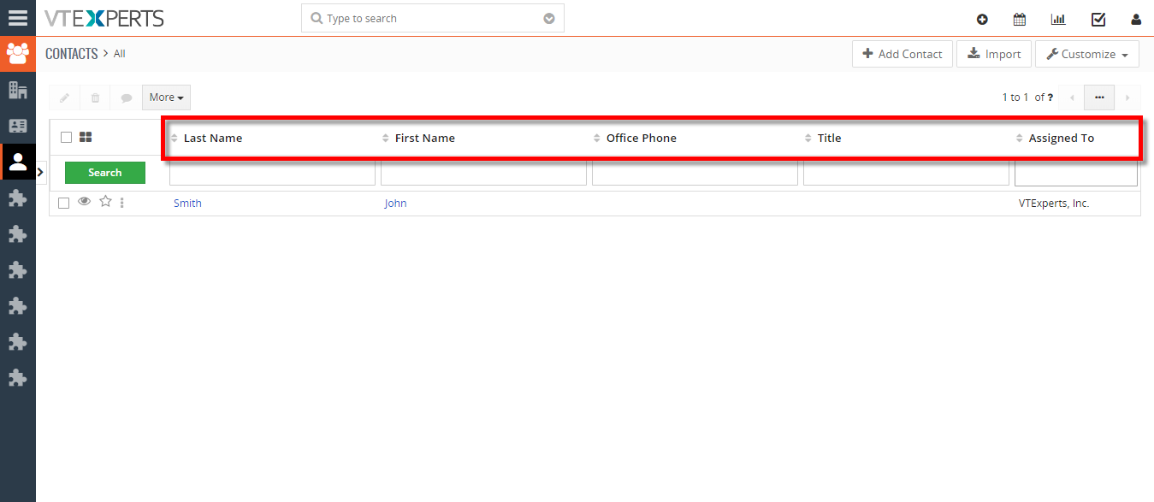Open the Organizations building icon in sidebar

point(17,90)
